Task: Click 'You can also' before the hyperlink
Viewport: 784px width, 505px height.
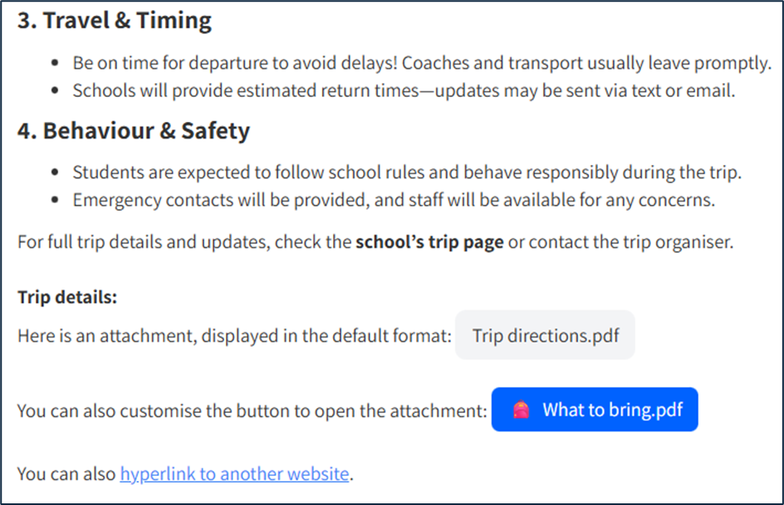Action: (x=66, y=474)
